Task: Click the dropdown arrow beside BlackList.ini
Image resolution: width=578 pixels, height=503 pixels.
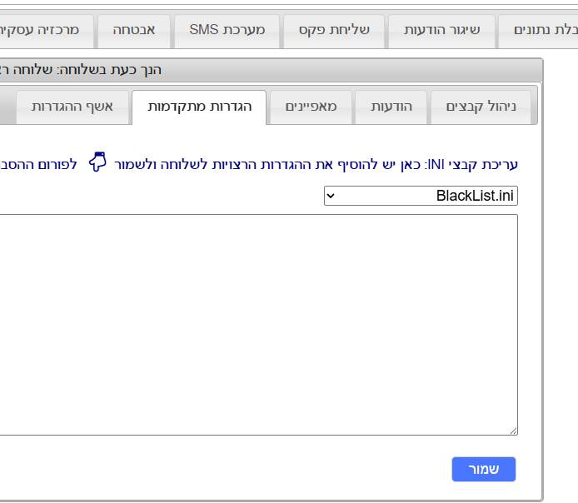Action: (x=331, y=197)
